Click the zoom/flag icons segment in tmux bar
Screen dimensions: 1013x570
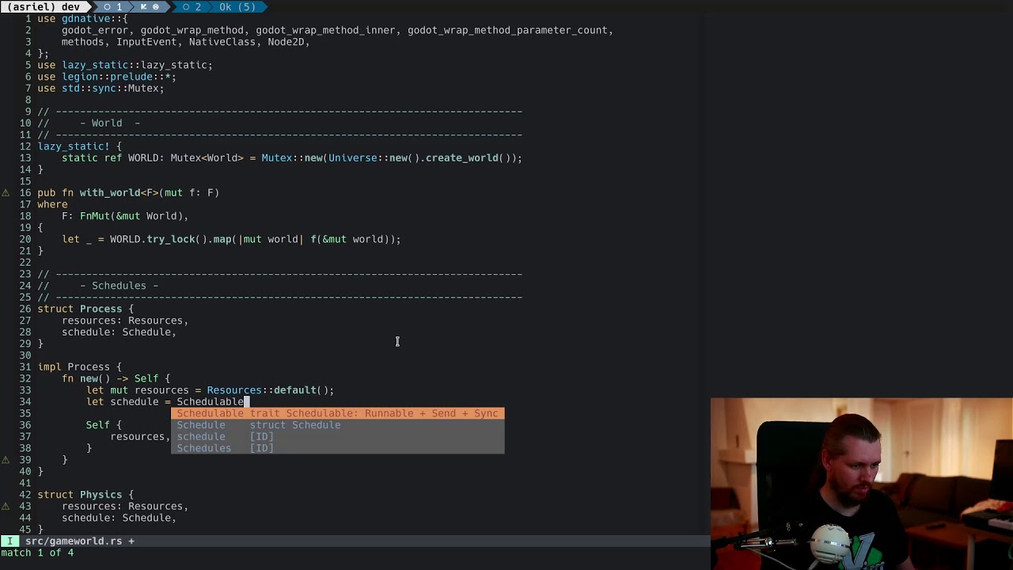[150, 6]
